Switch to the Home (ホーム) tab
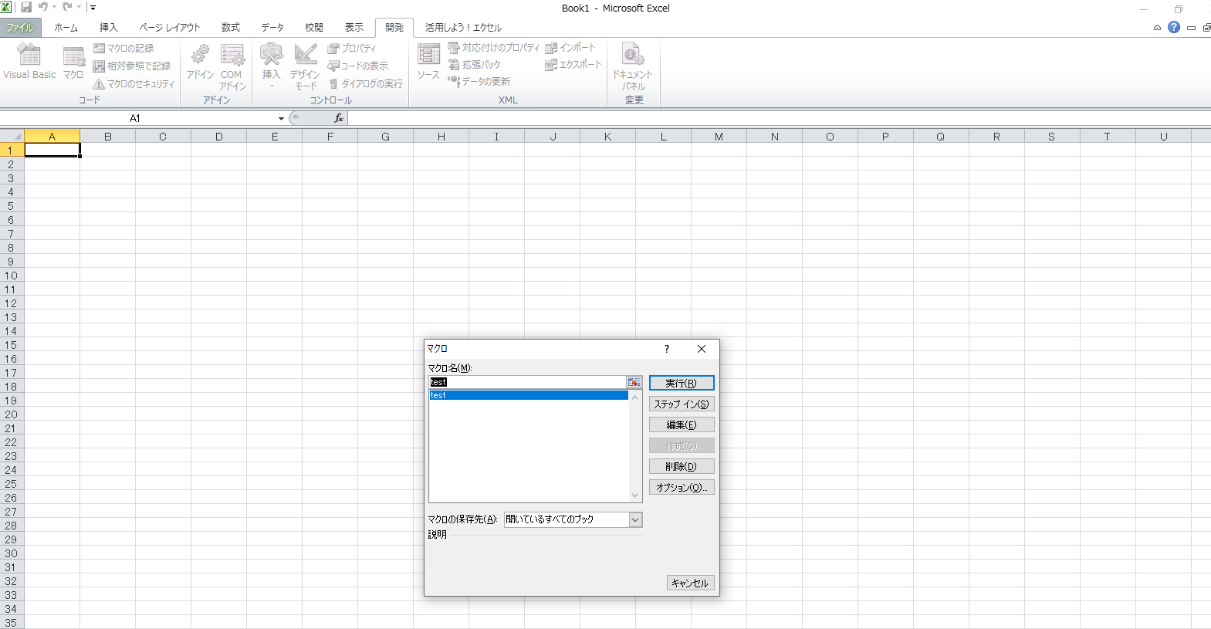The width and height of the screenshot is (1211, 629). click(x=66, y=28)
